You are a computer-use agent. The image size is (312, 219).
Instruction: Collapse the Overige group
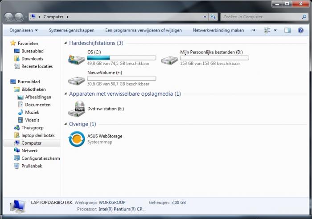tap(66, 124)
